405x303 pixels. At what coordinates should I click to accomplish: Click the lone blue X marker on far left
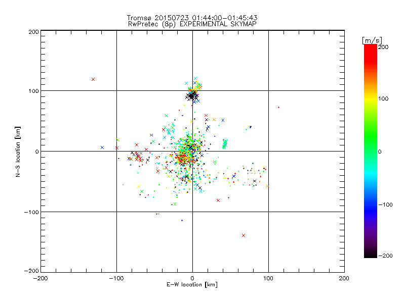[x=102, y=147]
